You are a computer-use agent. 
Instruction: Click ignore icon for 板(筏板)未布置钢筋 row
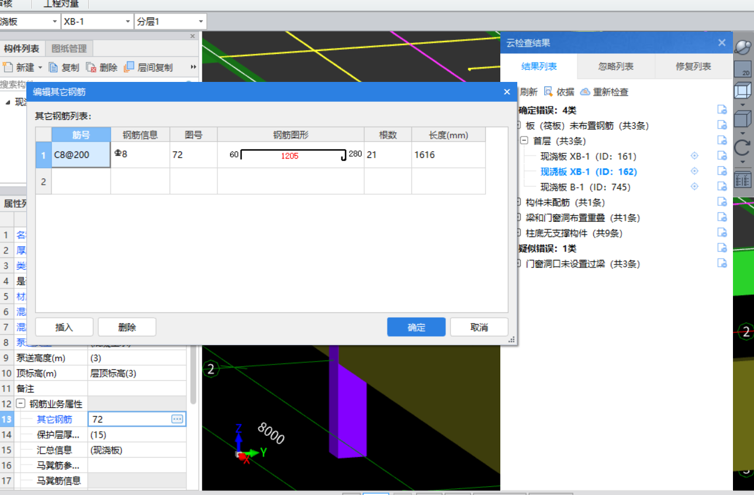[722, 125]
